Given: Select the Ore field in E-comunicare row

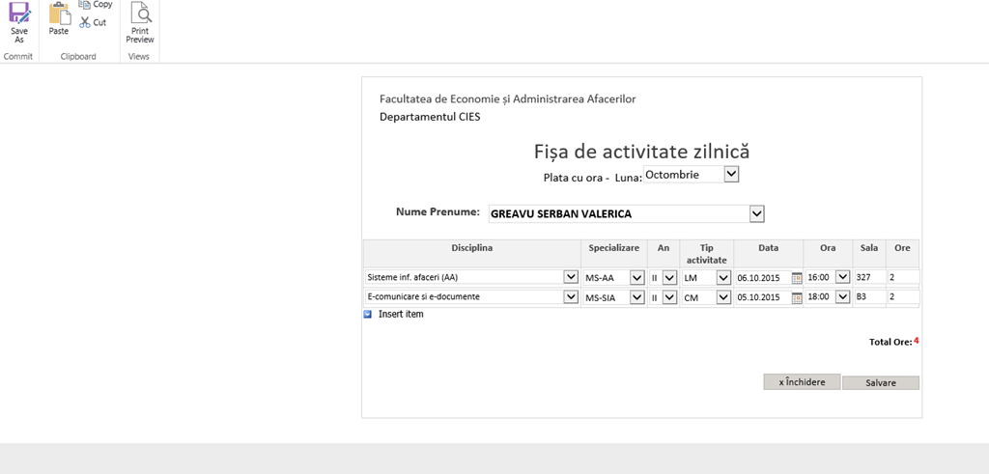Looking at the screenshot, I should [902, 297].
